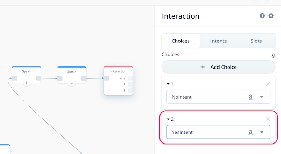Open Interaction settings gear
This screenshot has width=281, height=154.
point(271,16)
